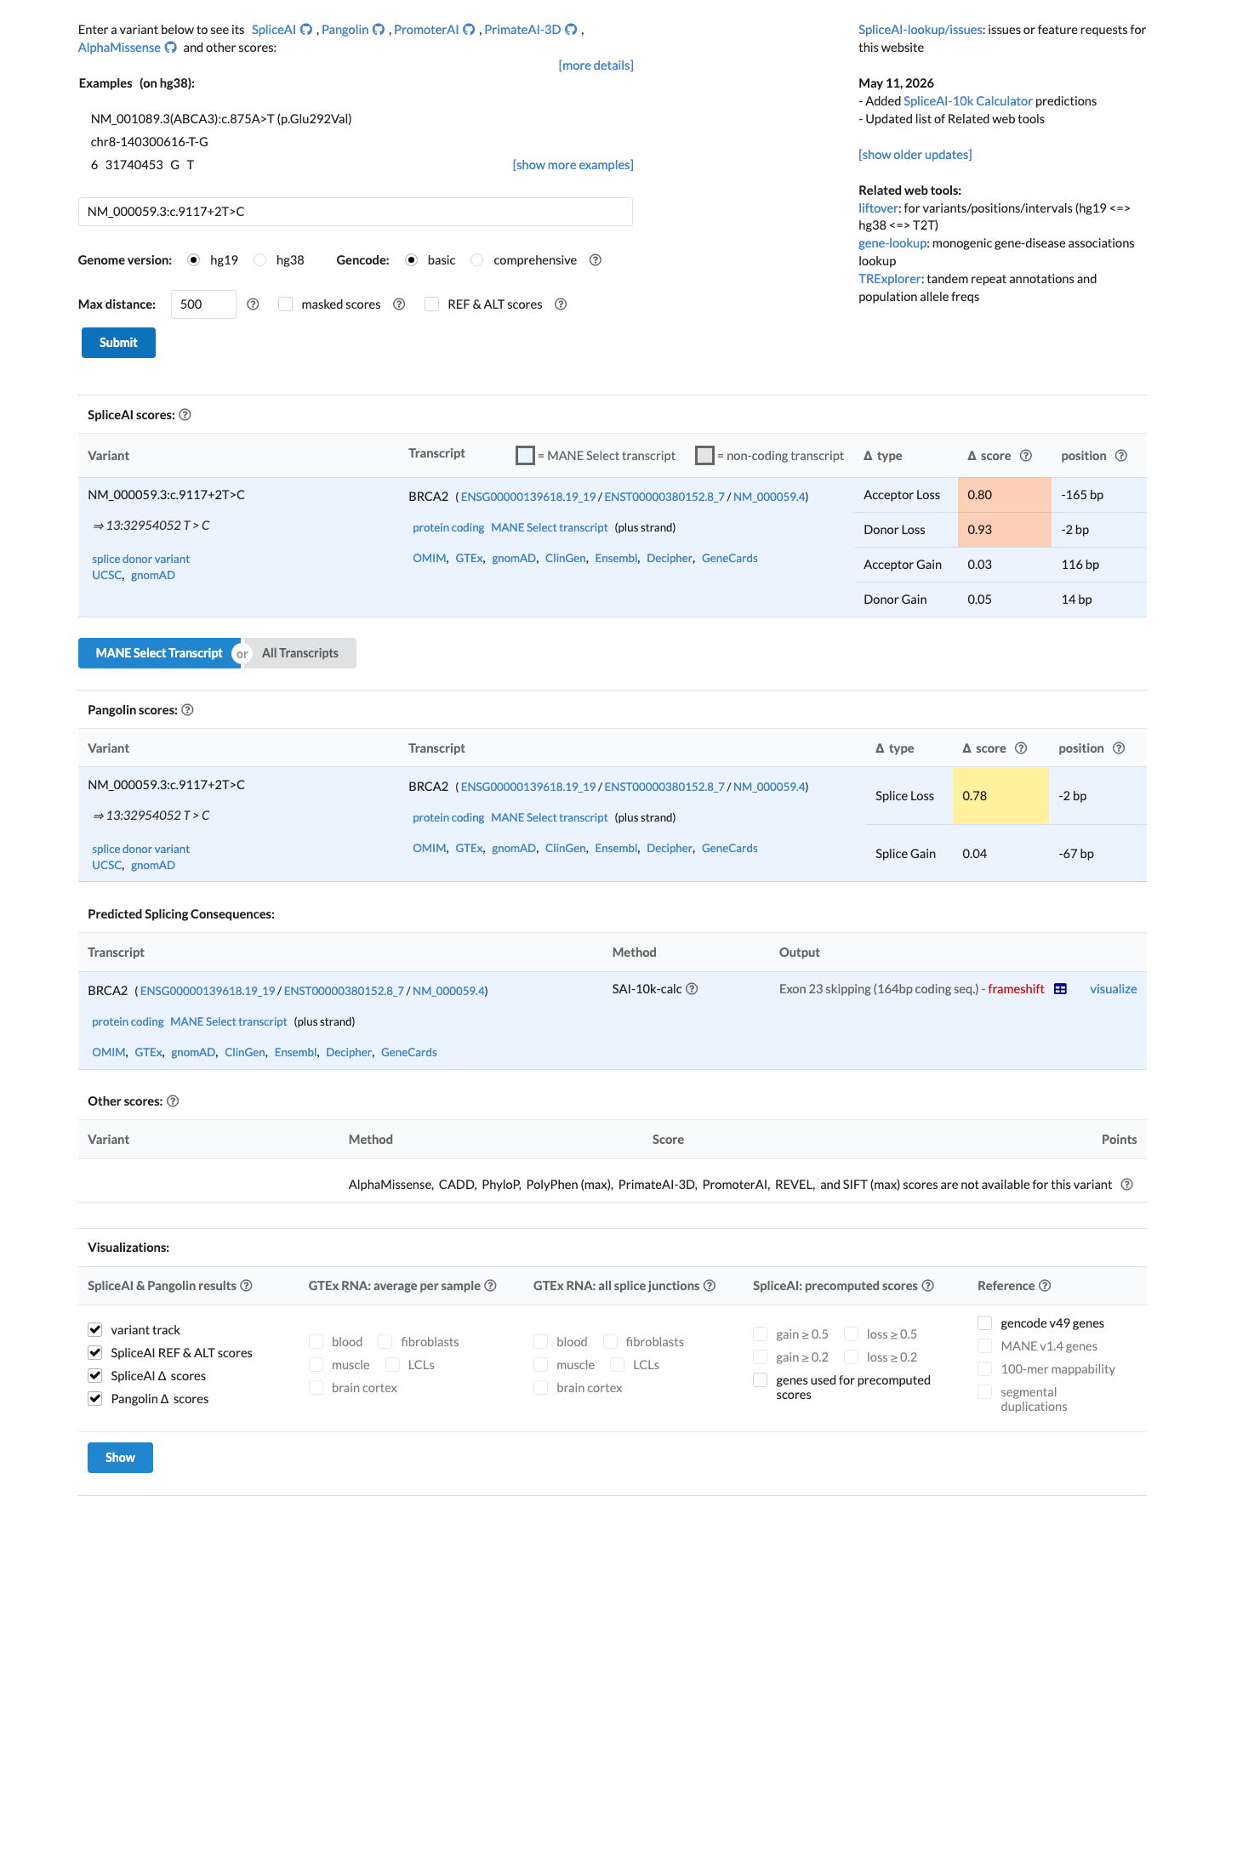Open the TRExplorer tool link

tap(889, 279)
